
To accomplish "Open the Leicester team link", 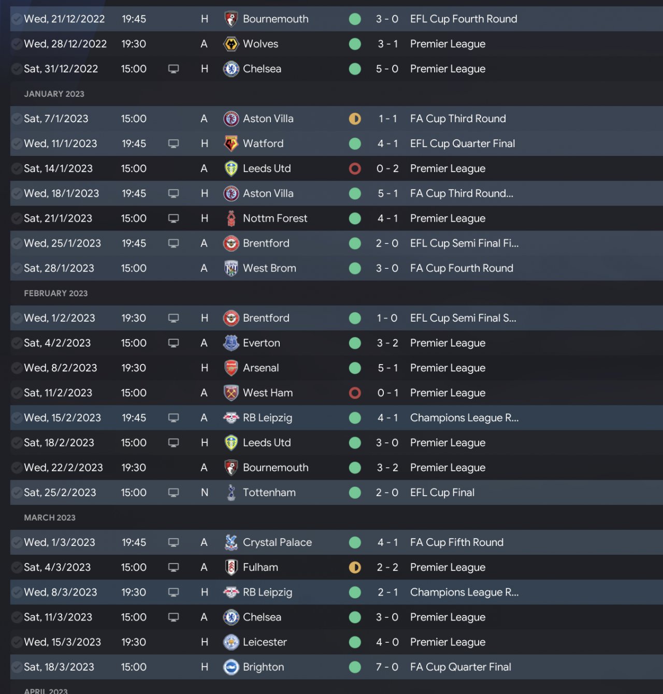I will coord(265,642).
